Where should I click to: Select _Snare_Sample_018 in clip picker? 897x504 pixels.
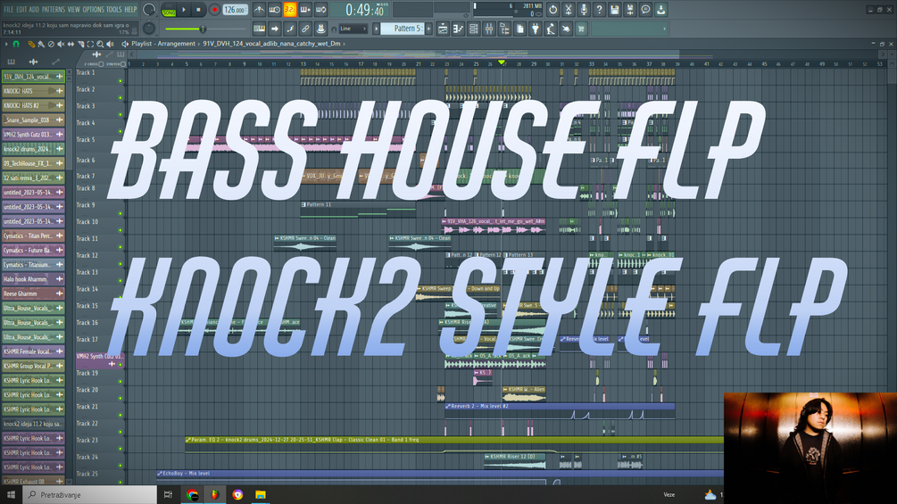pyautogui.click(x=33, y=120)
